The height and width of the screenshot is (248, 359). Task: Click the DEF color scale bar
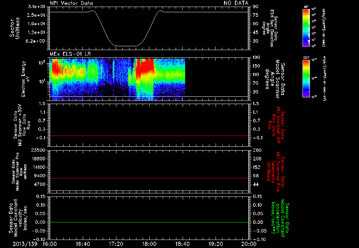[x=306, y=79]
